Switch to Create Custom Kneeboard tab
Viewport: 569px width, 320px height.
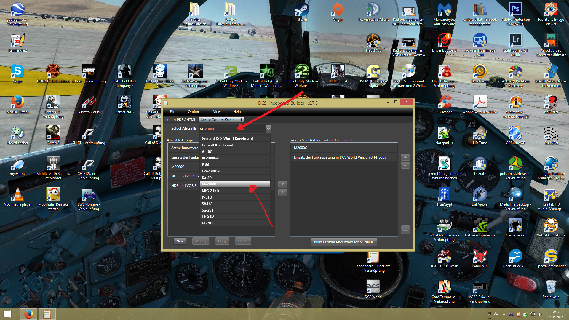(221, 120)
